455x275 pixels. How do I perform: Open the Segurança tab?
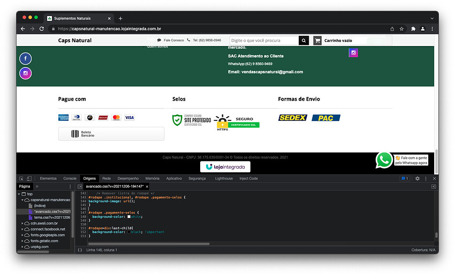(x=197, y=179)
